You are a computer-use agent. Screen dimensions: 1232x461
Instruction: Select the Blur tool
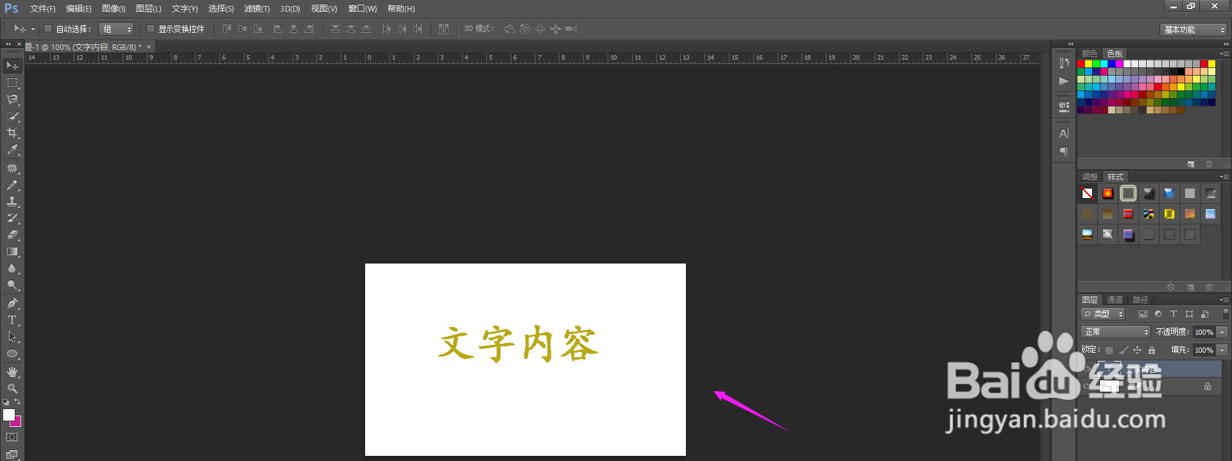tap(12, 268)
